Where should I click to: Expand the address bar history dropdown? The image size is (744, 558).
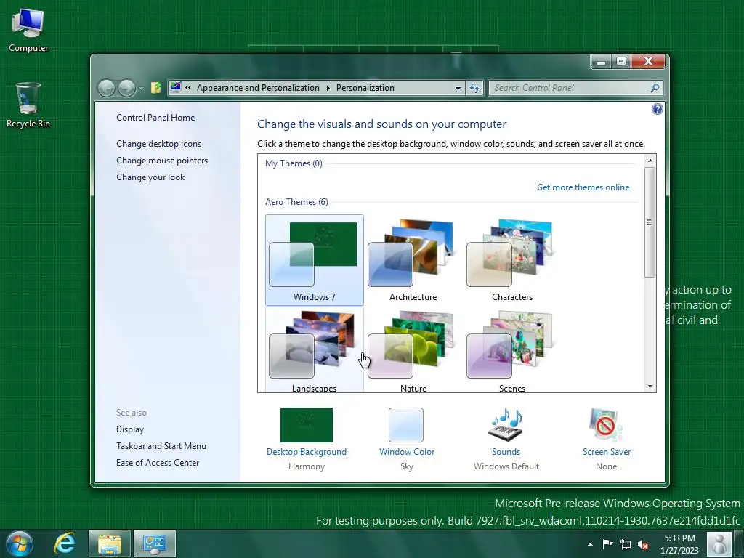point(458,88)
